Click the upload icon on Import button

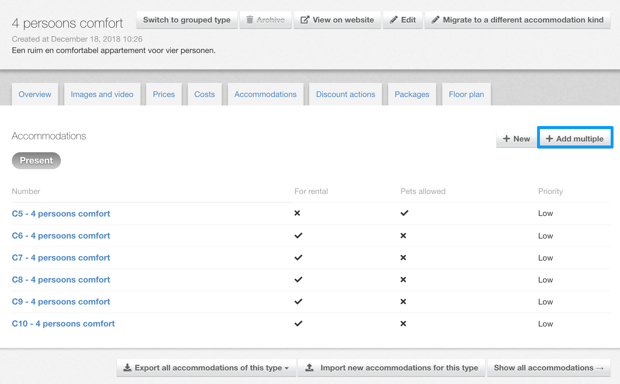[x=309, y=368]
